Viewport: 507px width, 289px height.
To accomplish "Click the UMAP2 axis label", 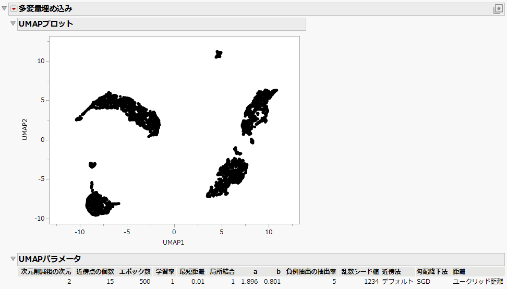I will coord(25,129).
